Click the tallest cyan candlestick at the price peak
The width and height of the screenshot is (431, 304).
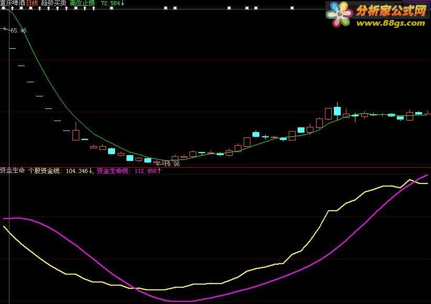[x=337, y=111]
